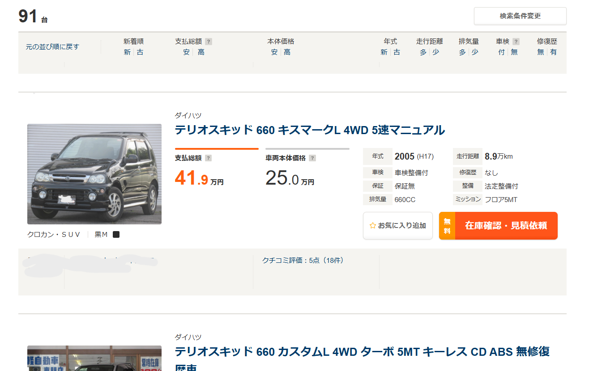Screen dimensions: 589x371
Task: Click ダイハツ maker label of first listing
Action: pos(188,115)
